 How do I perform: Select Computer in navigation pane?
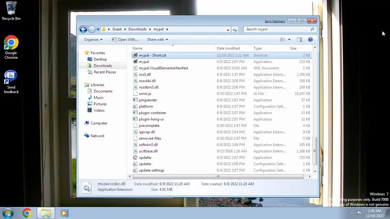click(99, 123)
